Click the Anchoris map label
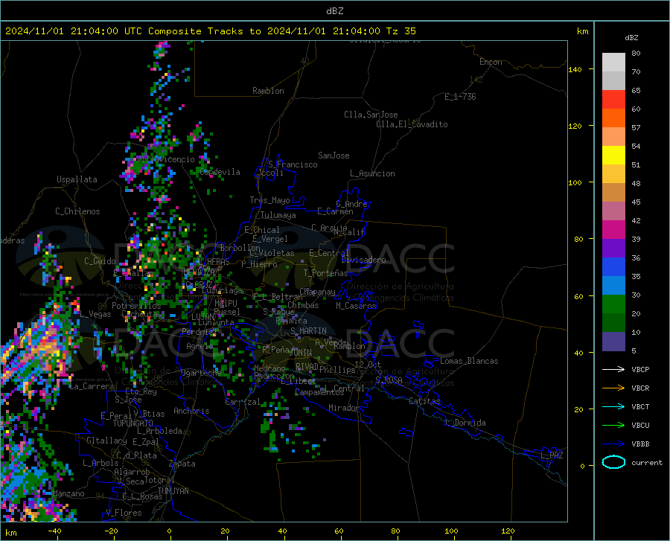This screenshot has height=541, width=670. (191, 411)
